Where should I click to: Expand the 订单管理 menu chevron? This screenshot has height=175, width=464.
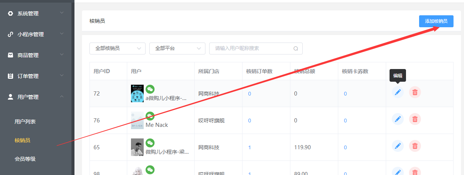click(x=62, y=76)
